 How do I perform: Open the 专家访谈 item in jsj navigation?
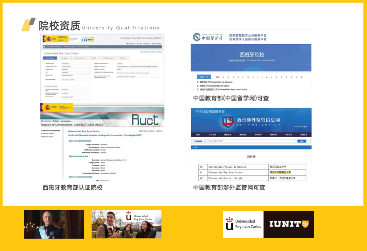tap(288, 135)
